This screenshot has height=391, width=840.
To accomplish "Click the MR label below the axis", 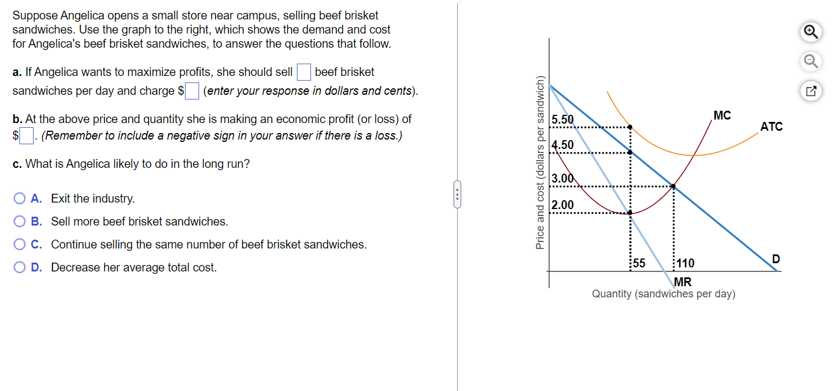I will point(683,282).
